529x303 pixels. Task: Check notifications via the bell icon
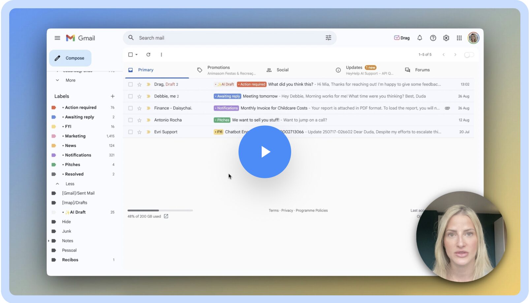420,38
